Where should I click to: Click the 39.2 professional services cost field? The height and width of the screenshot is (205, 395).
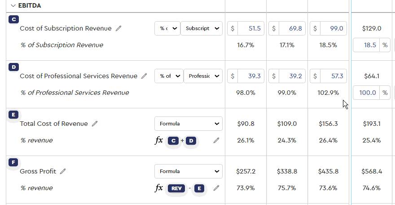291,76
